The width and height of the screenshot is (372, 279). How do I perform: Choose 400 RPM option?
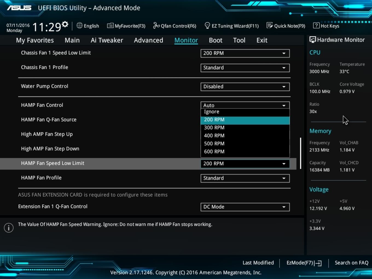pos(245,136)
